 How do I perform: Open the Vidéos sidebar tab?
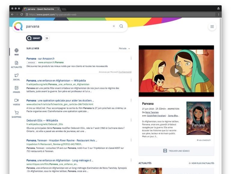[17, 102]
